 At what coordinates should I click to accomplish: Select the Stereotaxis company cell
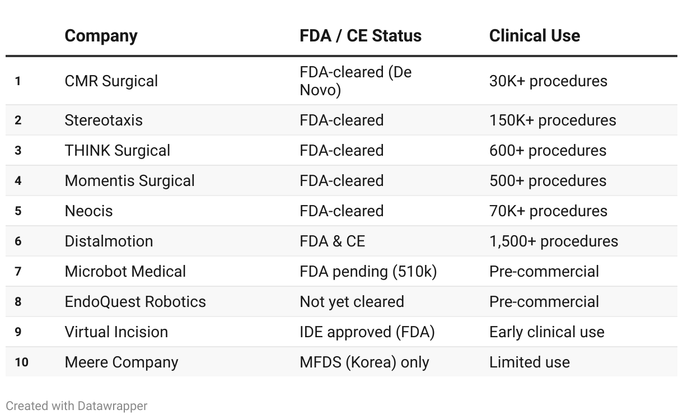(104, 120)
